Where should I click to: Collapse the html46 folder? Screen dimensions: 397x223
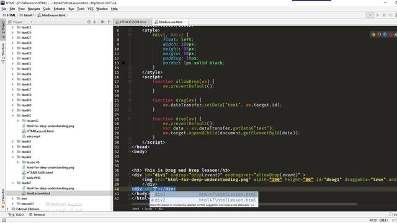click(x=12, y=157)
